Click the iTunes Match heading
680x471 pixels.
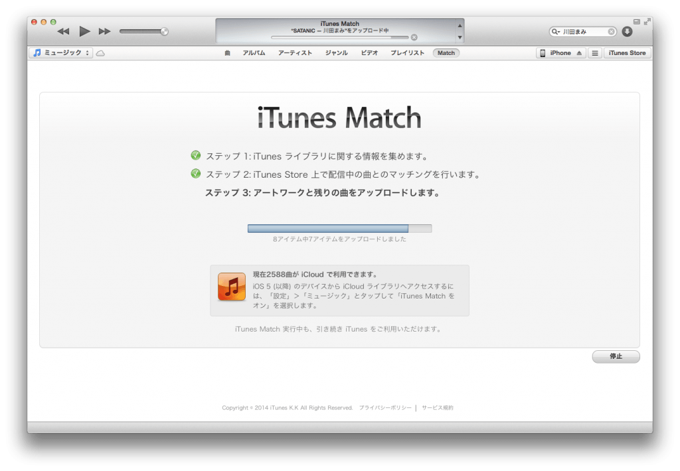(339, 118)
